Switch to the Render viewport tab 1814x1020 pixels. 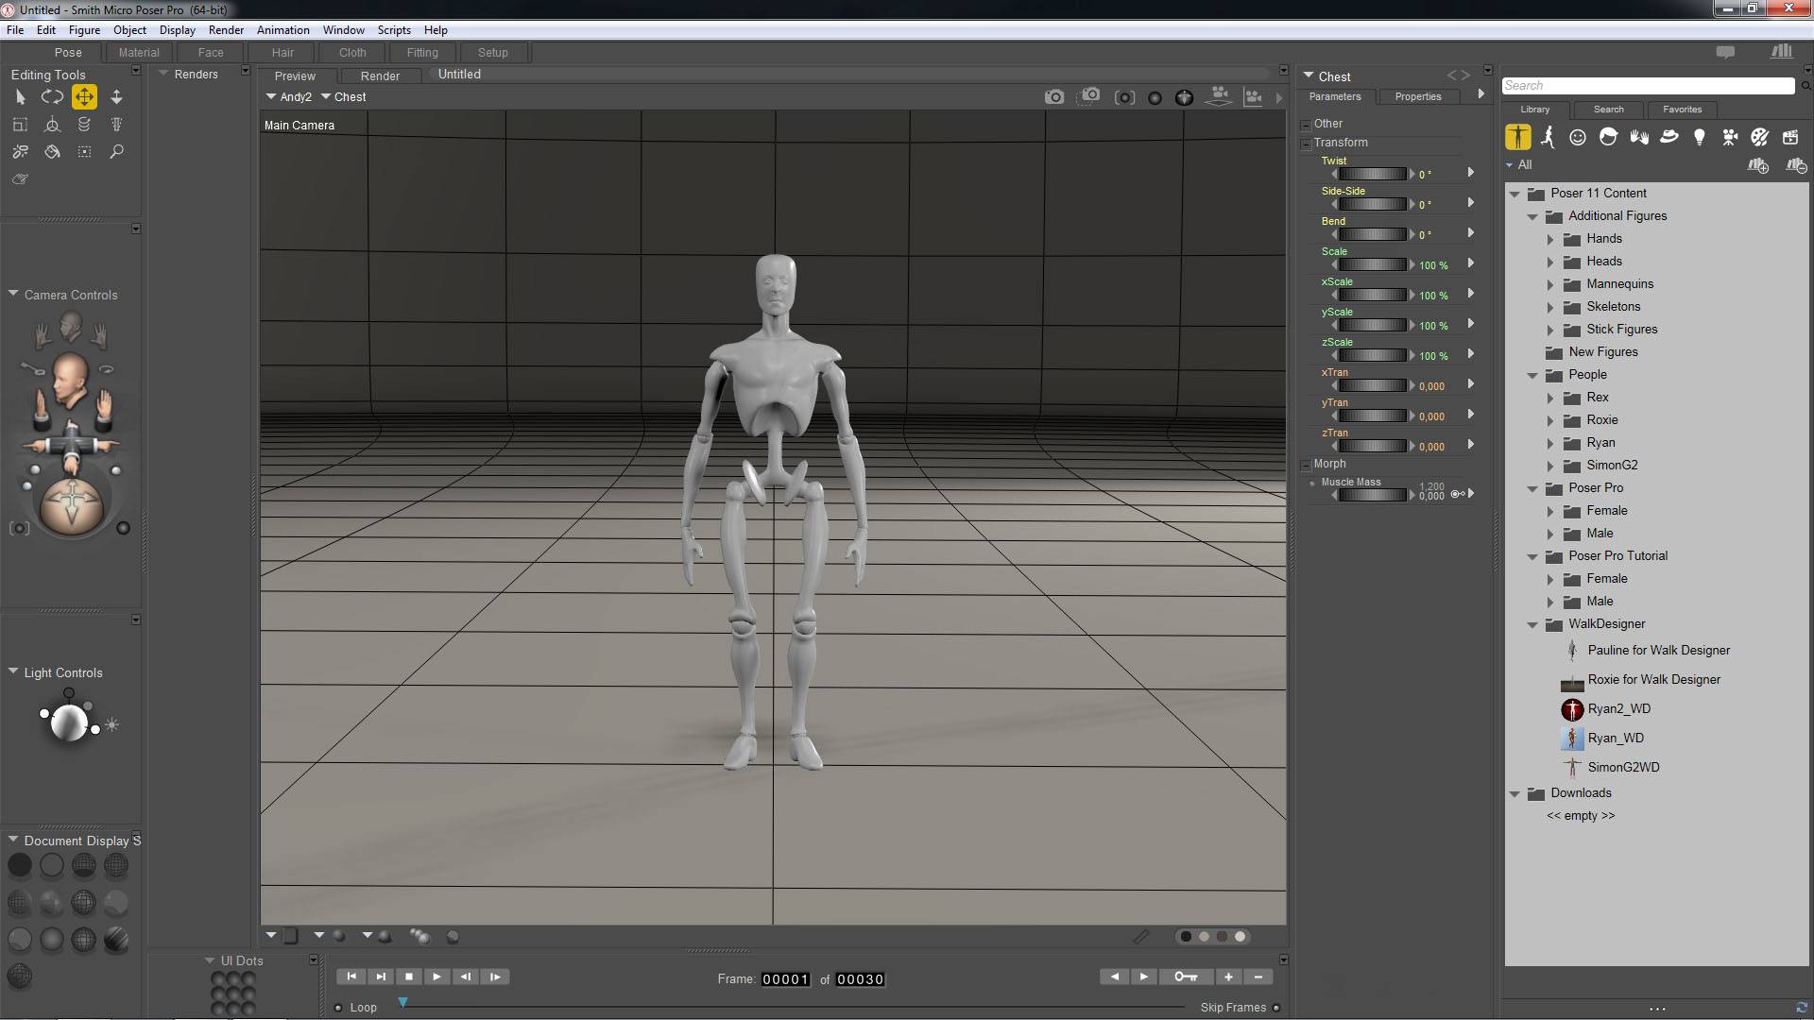point(380,76)
